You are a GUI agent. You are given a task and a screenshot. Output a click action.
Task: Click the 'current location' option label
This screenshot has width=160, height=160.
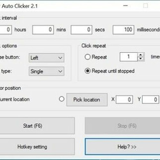pyautogui.click(x=15, y=100)
